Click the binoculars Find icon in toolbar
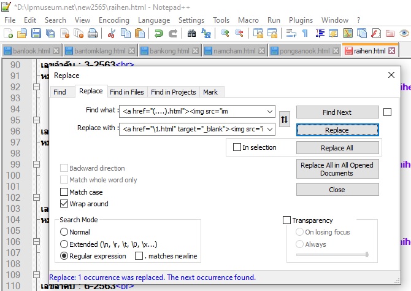 191,33
